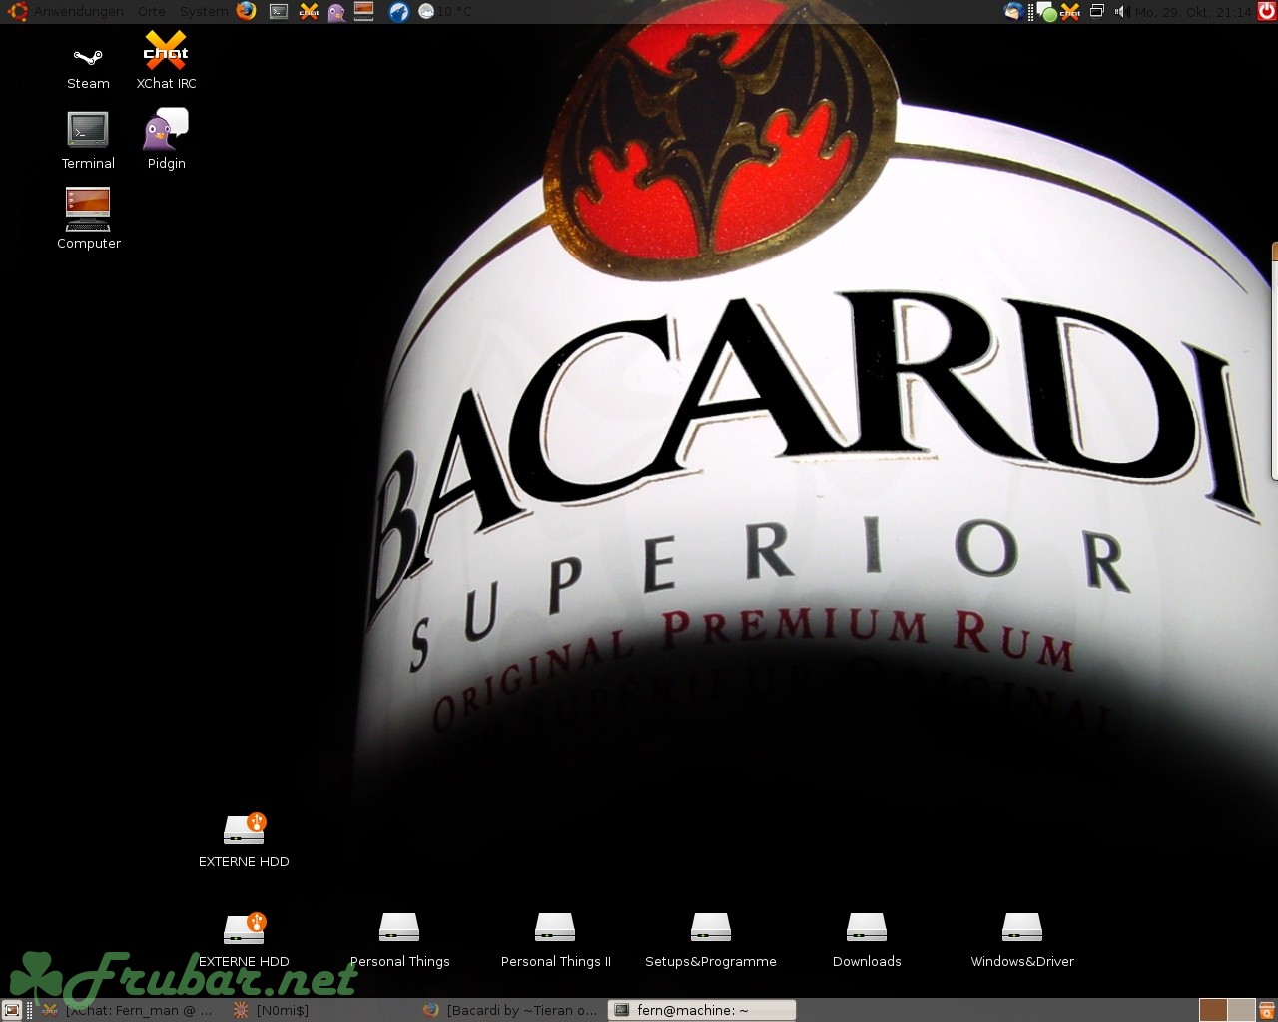Open the System menu
Viewport: 1278px width, 1022px height.
pyautogui.click(x=204, y=12)
